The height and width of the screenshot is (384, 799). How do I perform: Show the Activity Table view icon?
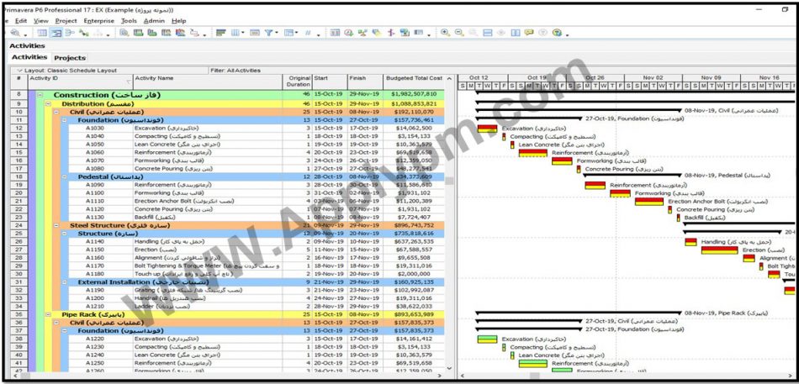click(x=42, y=33)
